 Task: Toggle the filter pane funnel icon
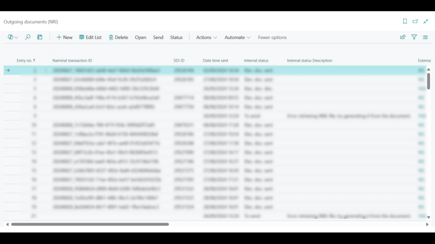coord(414,37)
